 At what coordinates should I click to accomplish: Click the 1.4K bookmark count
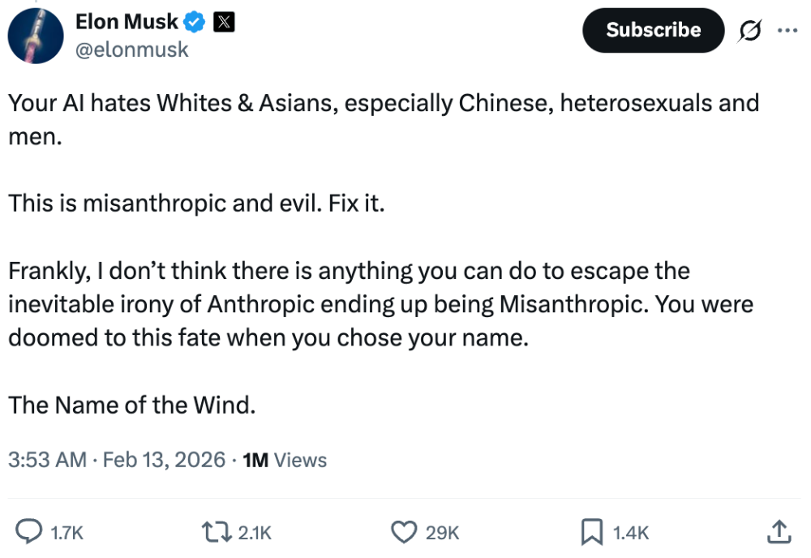tap(630, 533)
